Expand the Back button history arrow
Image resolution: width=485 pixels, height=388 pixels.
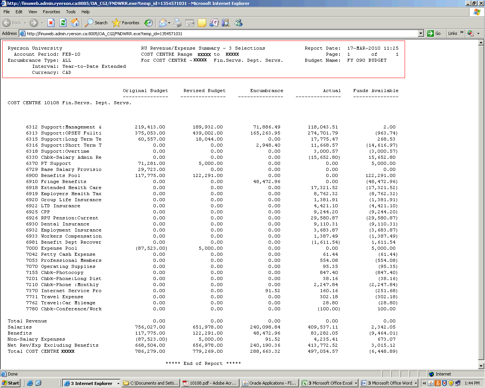tap(25, 23)
